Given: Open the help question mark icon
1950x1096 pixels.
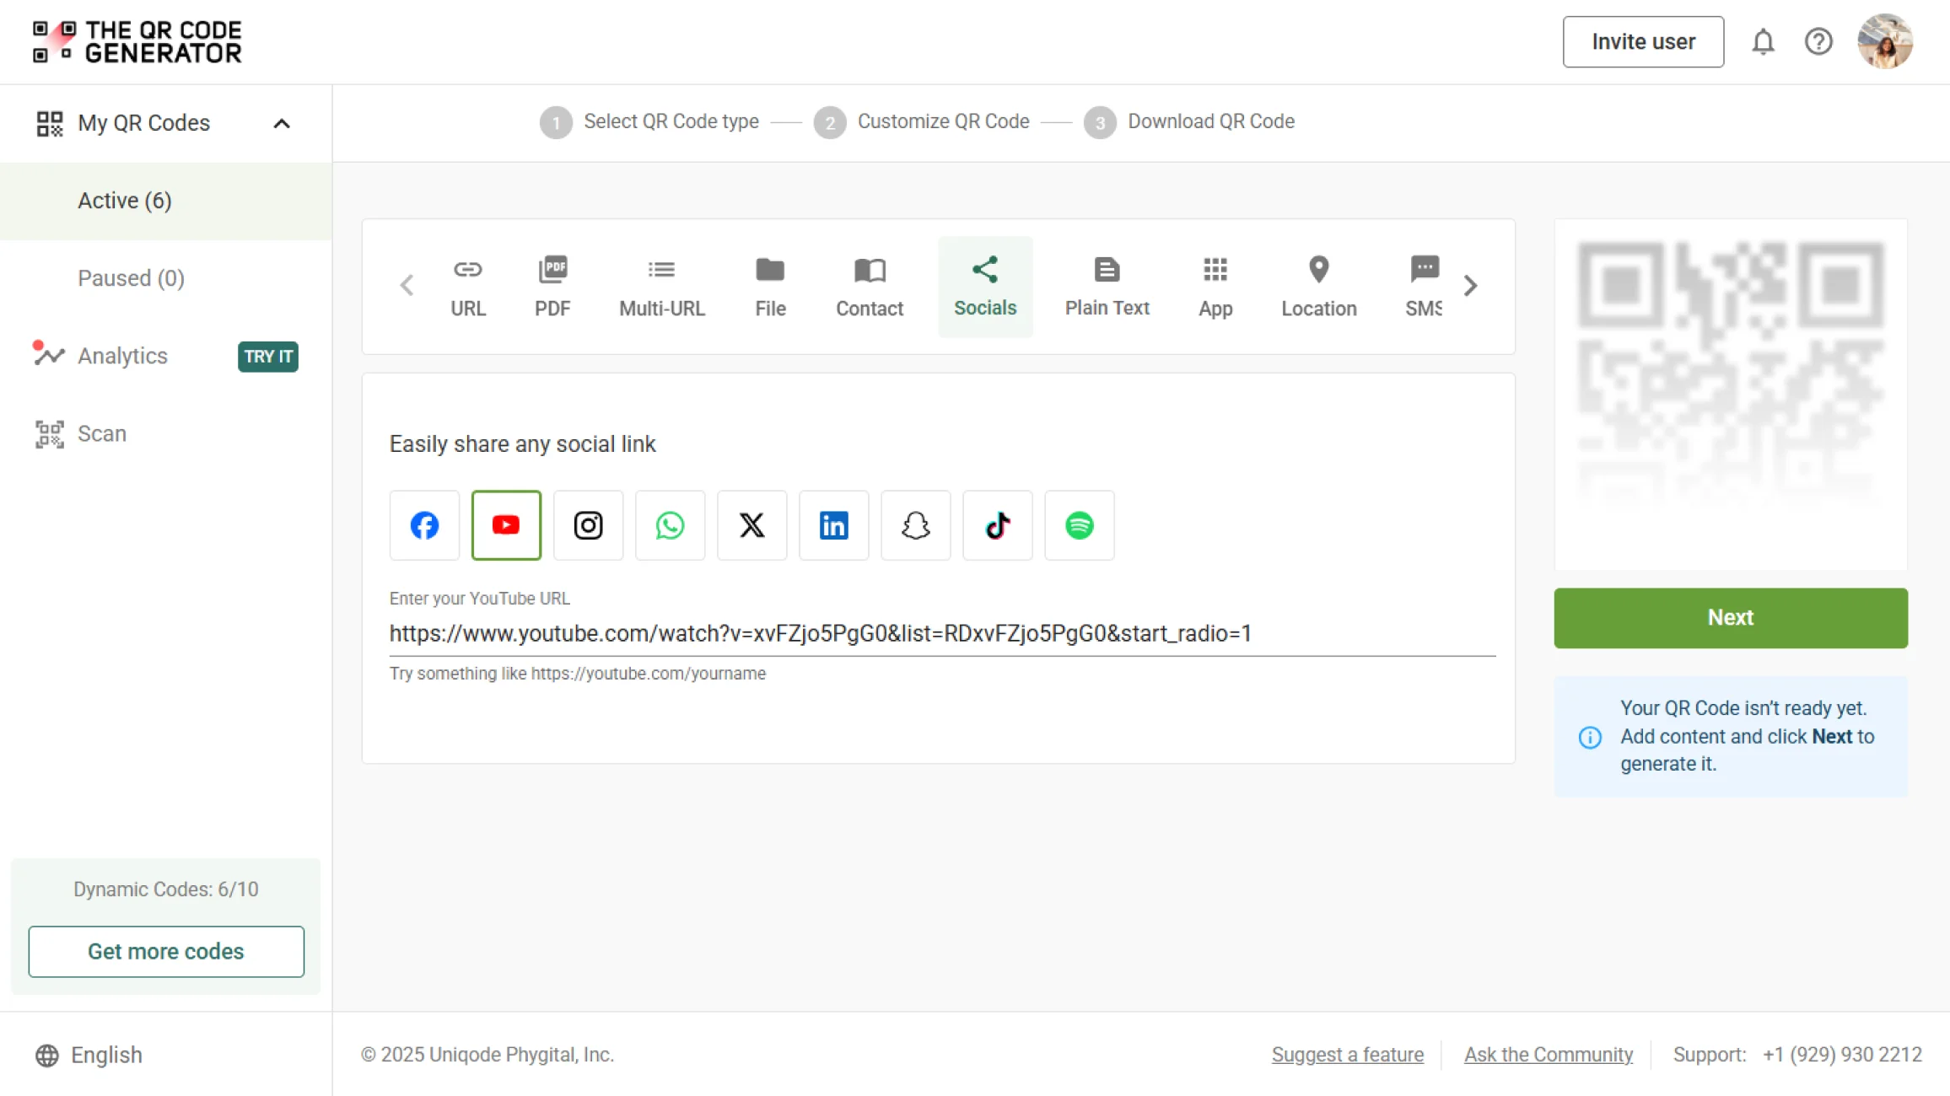Looking at the screenshot, I should pos(1818,41).
